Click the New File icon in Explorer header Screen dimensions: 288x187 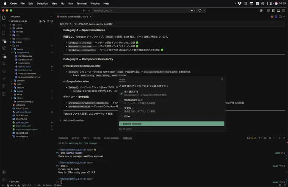coord(40,21)
